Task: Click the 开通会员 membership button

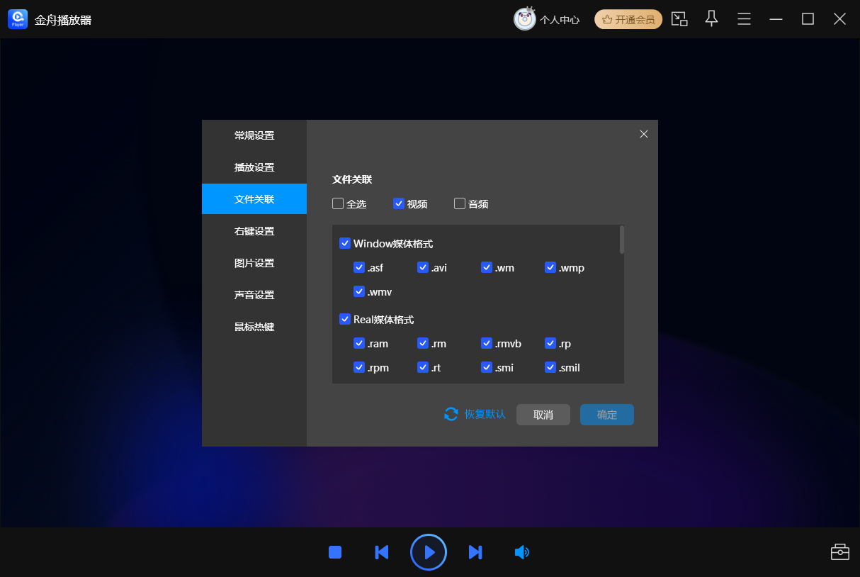Action: (x=628, y=19)
